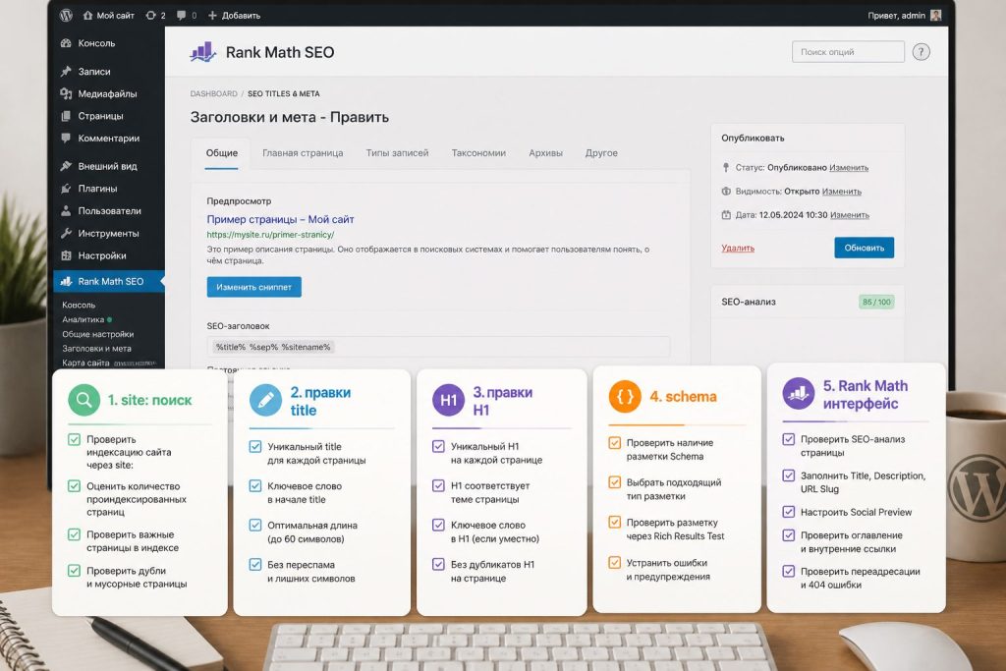Image resolution: width=1006 pixels, height=671 pixels.
Task: Click the Обновить button
Action: pos(865,248)
